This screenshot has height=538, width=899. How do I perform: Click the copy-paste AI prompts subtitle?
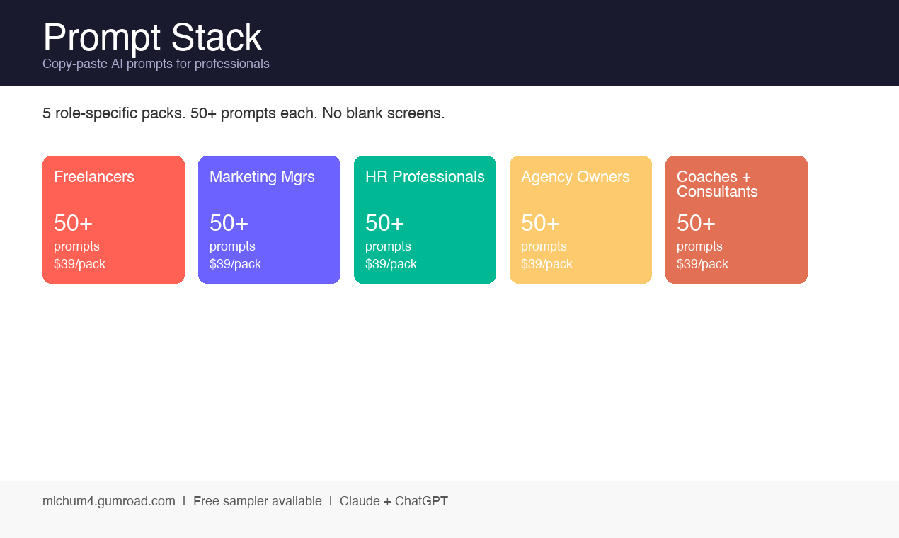[x=156, y=63]
